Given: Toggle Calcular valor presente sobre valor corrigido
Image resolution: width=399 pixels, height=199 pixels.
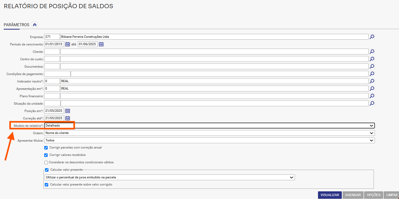Looking at the screenshot, I should (x=47, y=185).
